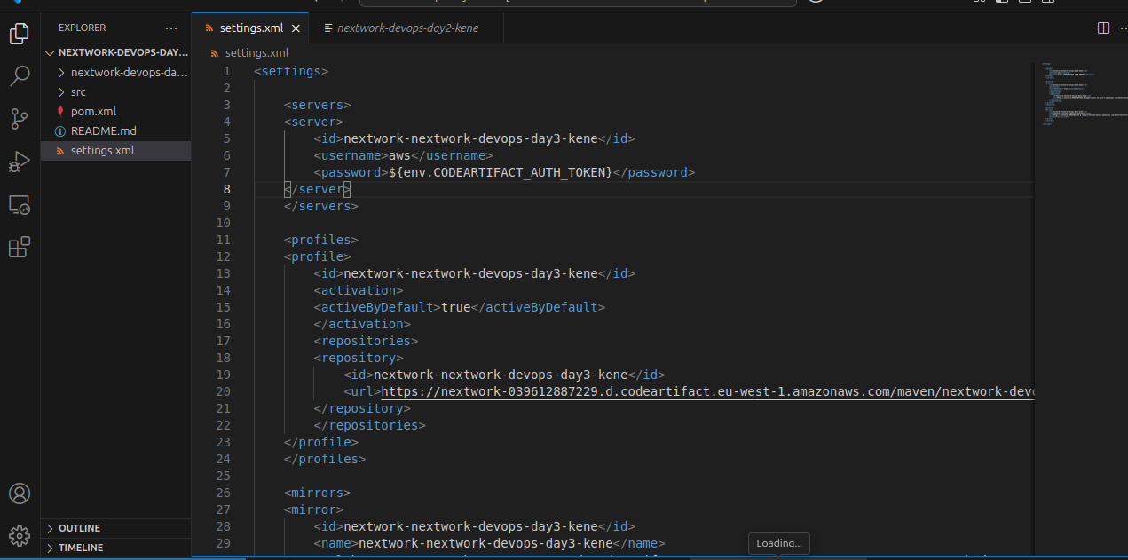Open the Explorer view in activity bar
The image size is (1128, 560).
pyautogui.click(x=20, y=34)
